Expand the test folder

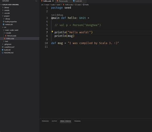tap(4, 41)
